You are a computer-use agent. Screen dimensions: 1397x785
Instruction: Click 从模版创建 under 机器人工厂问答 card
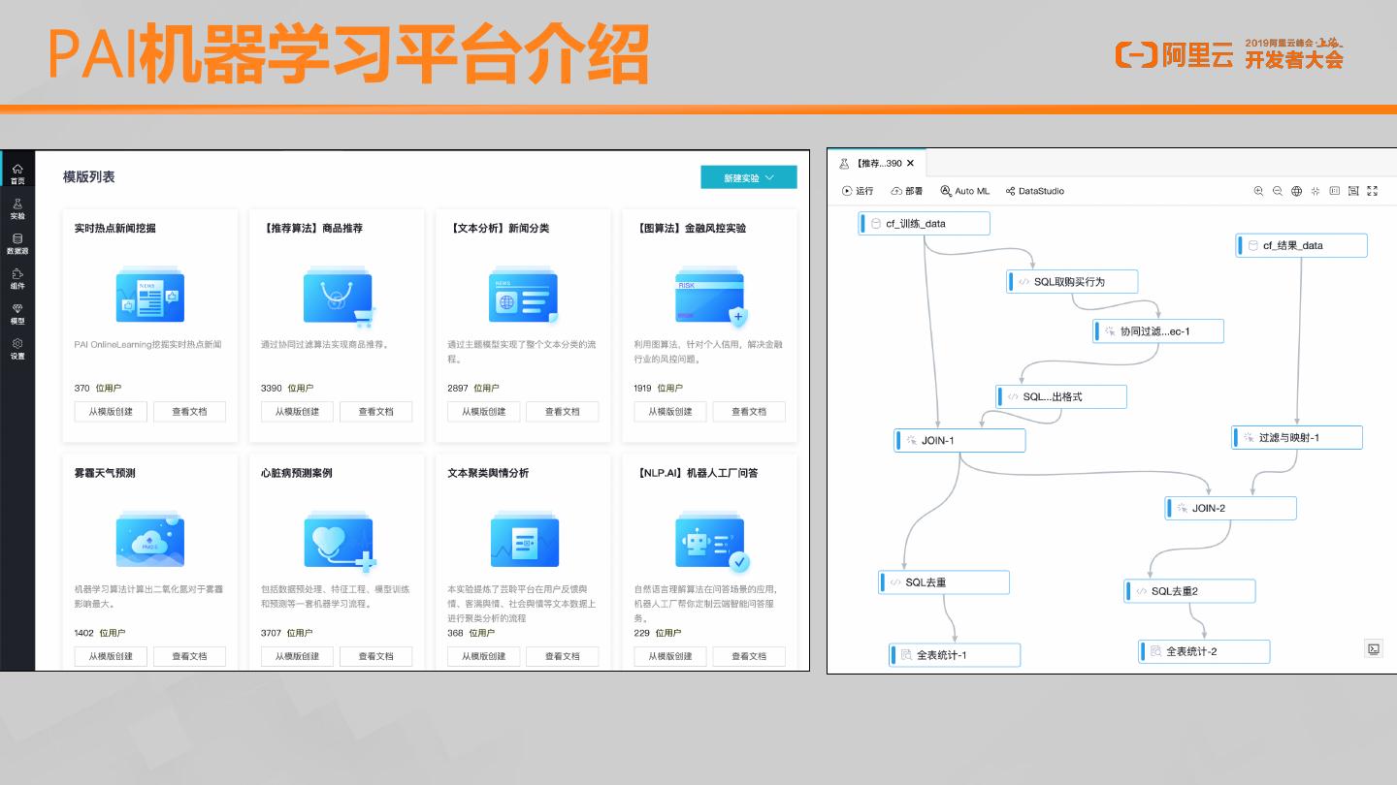tap(670, 656)
